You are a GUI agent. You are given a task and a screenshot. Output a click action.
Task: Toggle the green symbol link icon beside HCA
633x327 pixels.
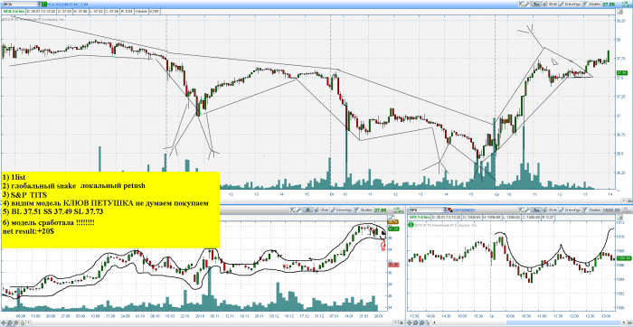tap(44, 4)
